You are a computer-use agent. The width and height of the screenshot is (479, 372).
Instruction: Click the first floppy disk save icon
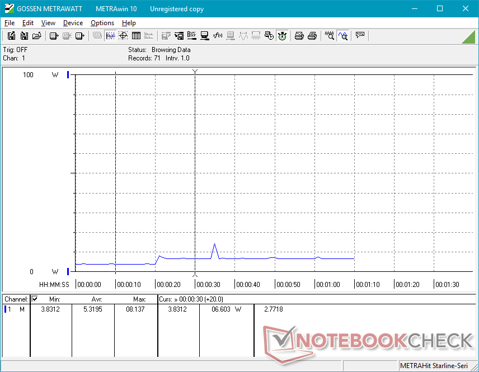[11, 36]
